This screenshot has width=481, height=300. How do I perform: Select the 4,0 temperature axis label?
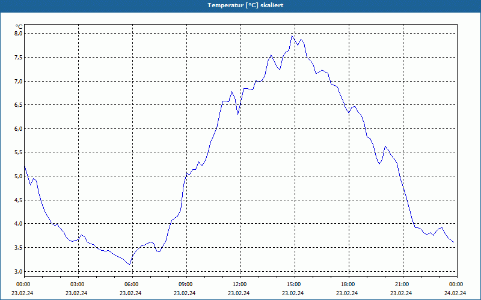(x=19, y=223)
